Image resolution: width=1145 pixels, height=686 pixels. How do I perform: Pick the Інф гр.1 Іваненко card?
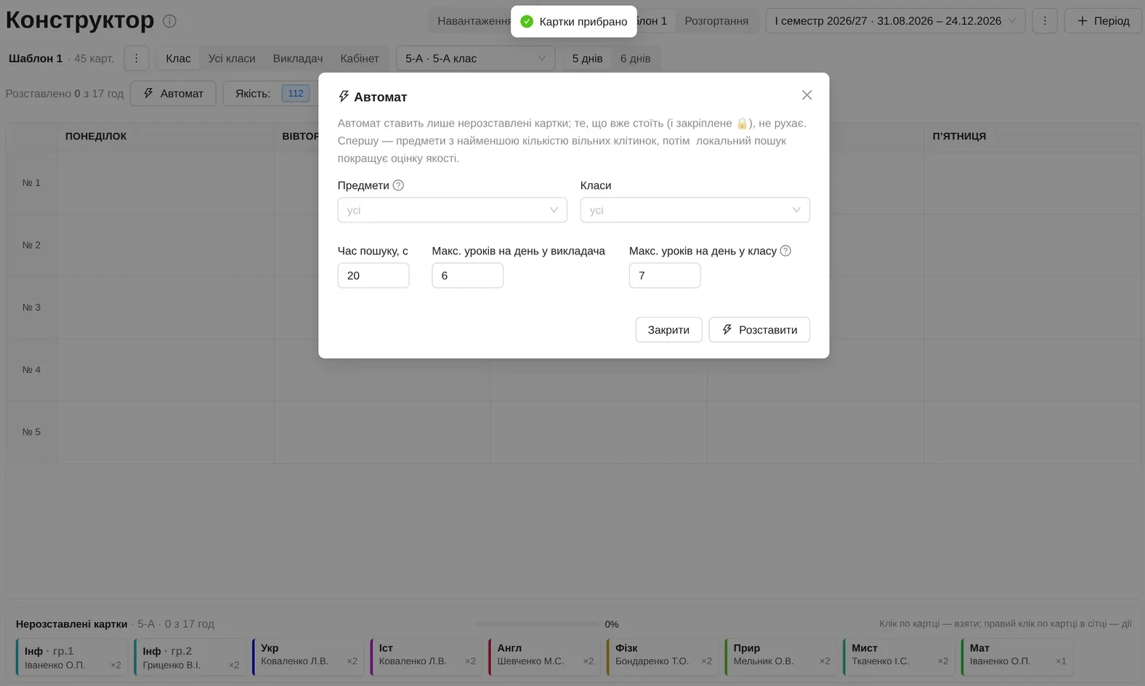coord(72,657)
